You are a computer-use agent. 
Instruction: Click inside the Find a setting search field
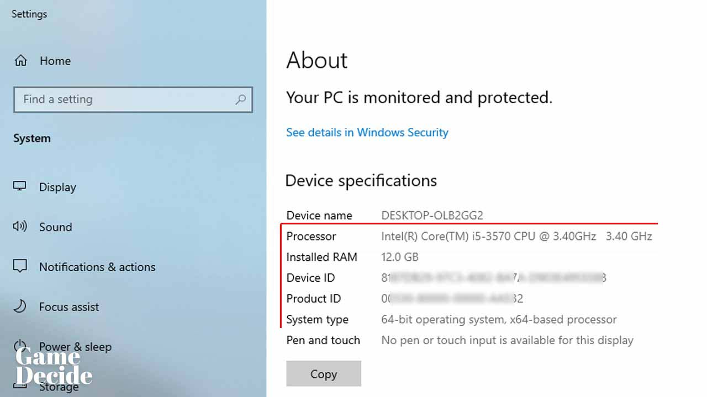[110, 100]
